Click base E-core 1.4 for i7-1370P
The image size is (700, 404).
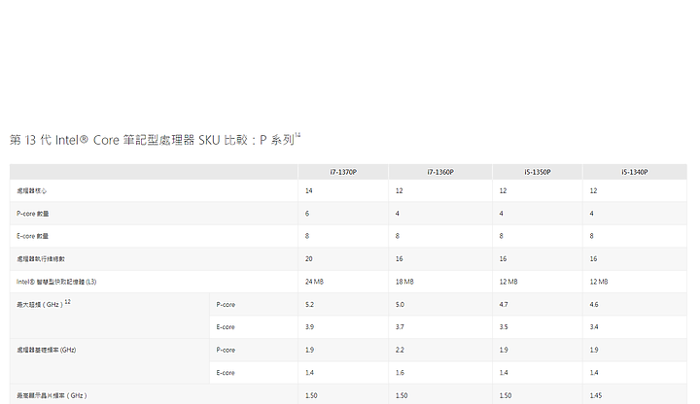(x=309, y=373)
